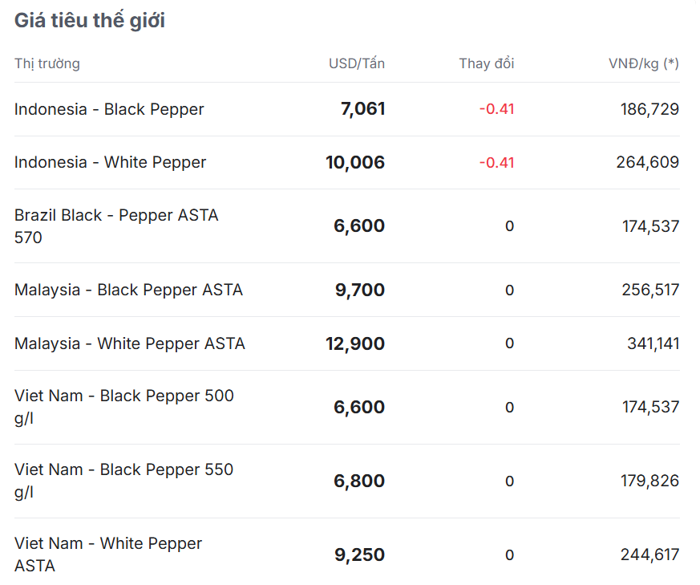Select Viet Nam - Black Pepper 550 g/l label
The width and height of the screenshot is (700, 585).
click(123, 481)
